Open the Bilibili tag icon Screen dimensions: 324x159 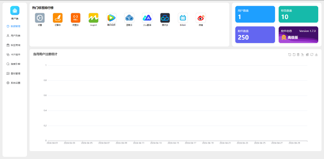pyautogui.click(x=183, y=18)
